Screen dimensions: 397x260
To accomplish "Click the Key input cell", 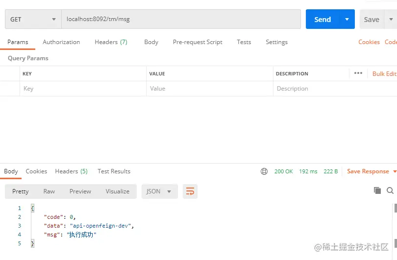I will click(x=83, y=89).
